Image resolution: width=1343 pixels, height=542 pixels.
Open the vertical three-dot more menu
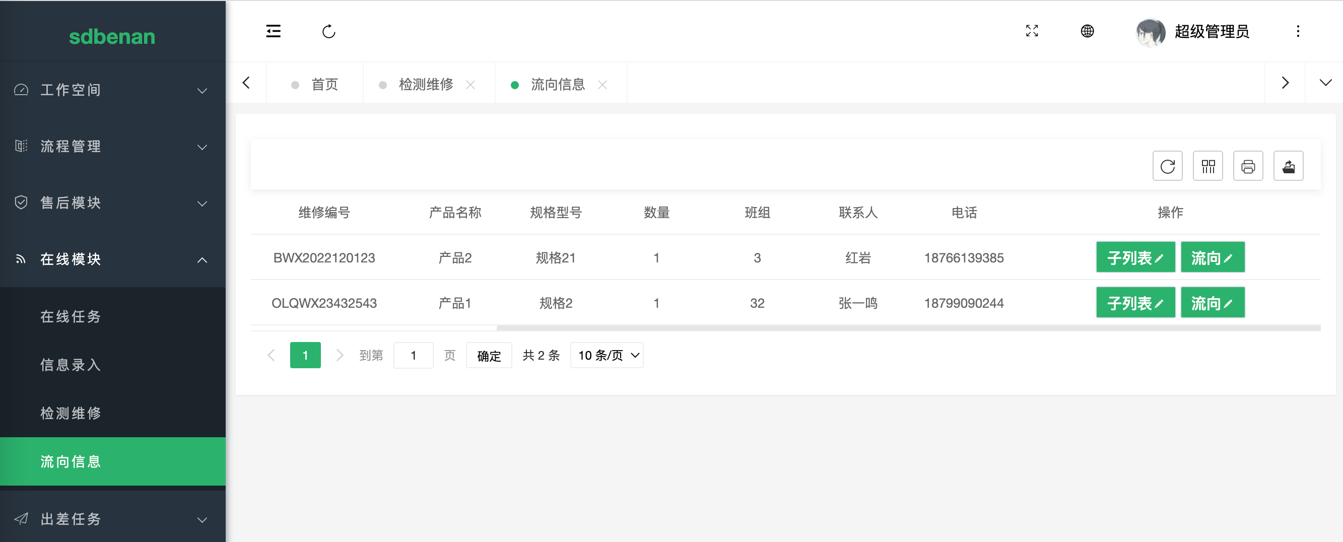[x=1298, y=31]
